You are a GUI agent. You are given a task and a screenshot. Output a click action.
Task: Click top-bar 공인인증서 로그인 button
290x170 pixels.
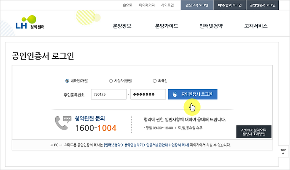coord(263,5)
